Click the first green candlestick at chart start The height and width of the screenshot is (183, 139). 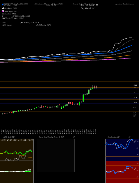pyautogui.click(x=2, y=113)
